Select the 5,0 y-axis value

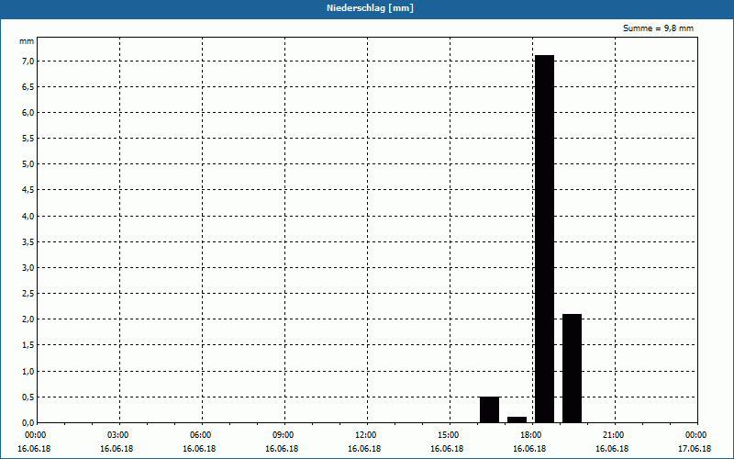click(x=28, y=164)
